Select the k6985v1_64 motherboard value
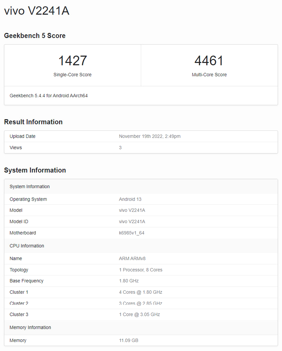This screenshot has height=351, width=282. pyautogui.click(x=132, y=233)
